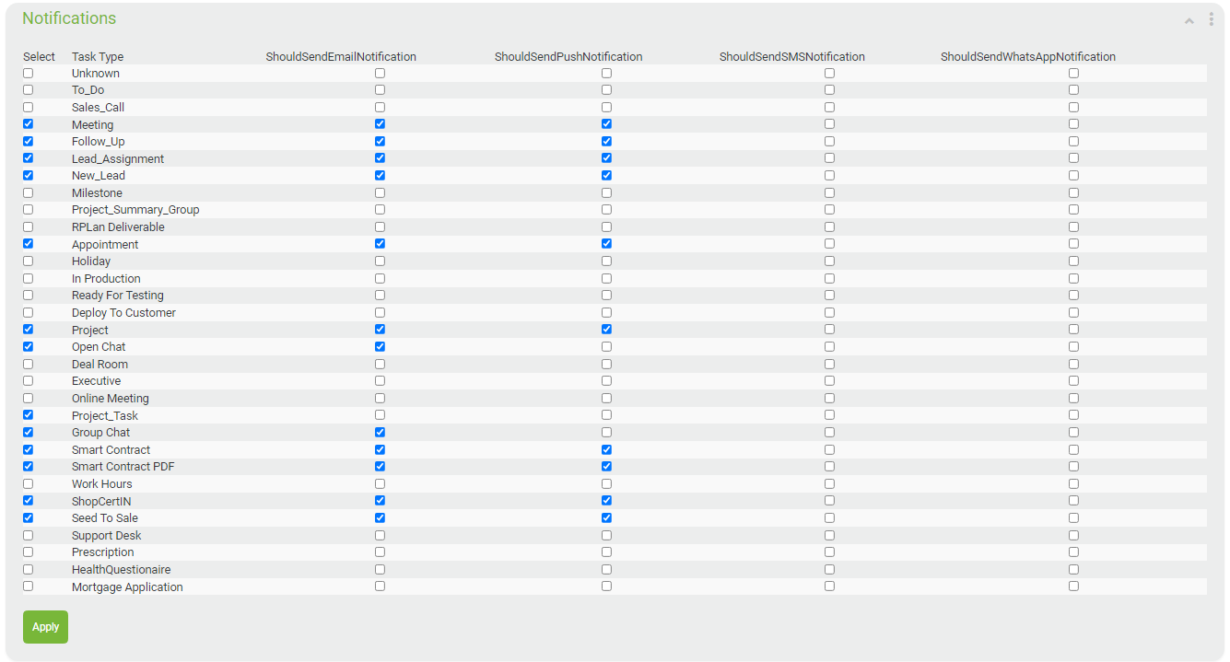Tick Select checkbox for Milestone
Screen dimensions: 1230x662
click(28, 192)
